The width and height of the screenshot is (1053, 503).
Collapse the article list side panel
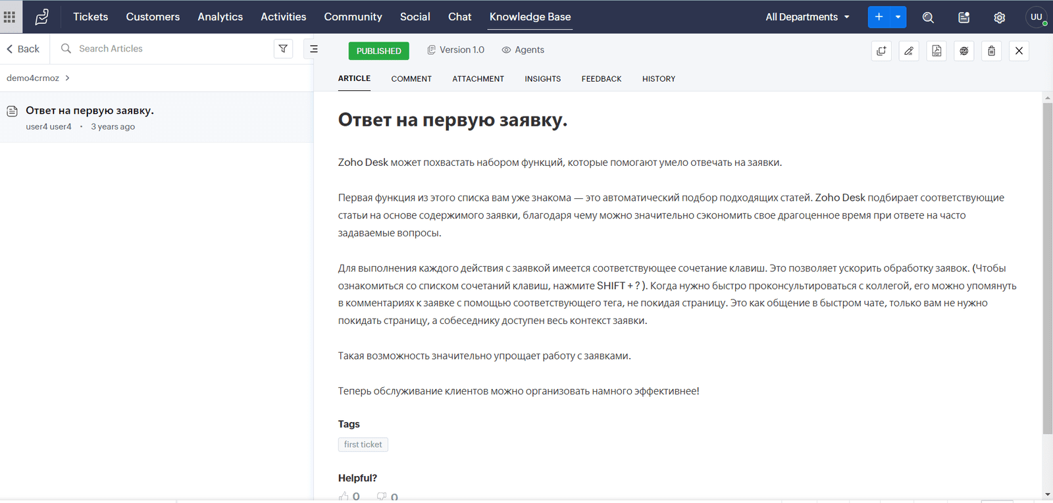coord(313,49)
